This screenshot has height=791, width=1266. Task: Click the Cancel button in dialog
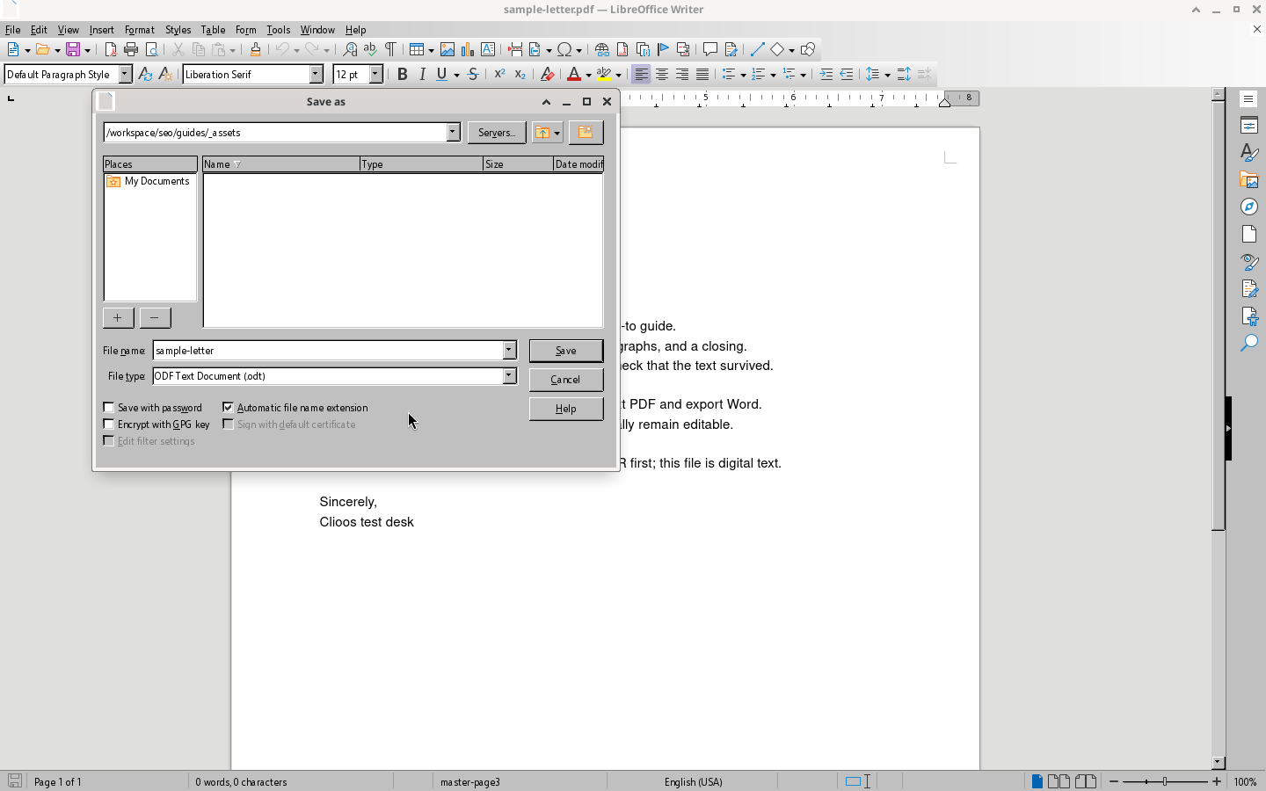pyautogui.click(x=566, y=380)
